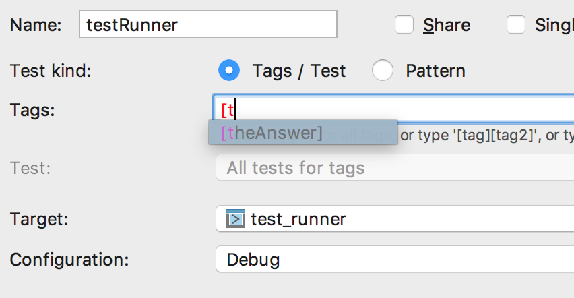Click the 'Tags:' field label
Screen dimensions: 574x298
(32, 110)
